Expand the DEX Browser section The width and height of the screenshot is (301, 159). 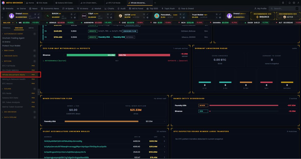[19, 112]
